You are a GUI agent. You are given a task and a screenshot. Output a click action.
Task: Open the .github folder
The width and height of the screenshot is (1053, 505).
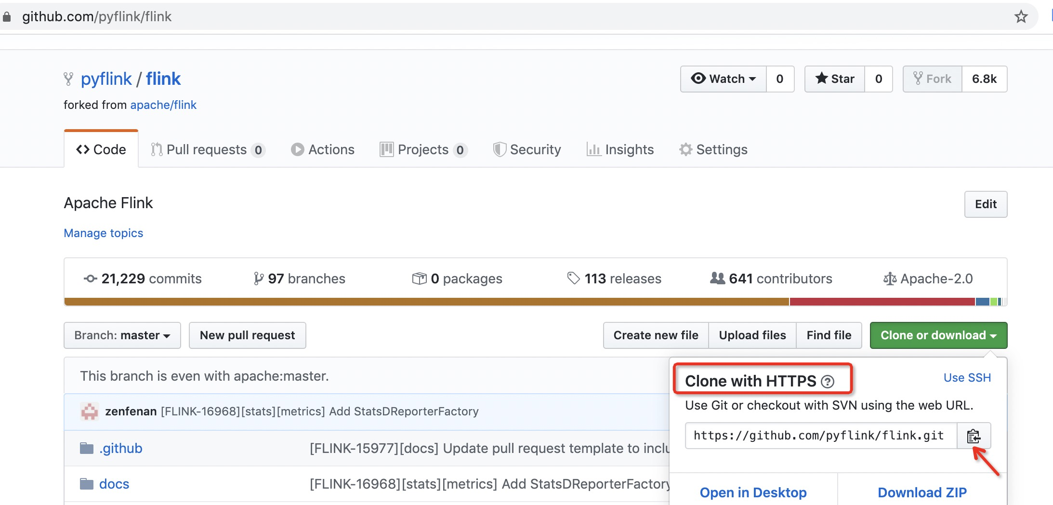click(x=121, y=449)
